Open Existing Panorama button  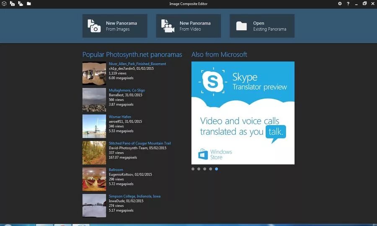click(x=262, y=26)
